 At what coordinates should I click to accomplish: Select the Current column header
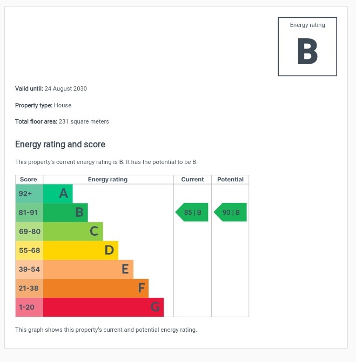point(192,180)
